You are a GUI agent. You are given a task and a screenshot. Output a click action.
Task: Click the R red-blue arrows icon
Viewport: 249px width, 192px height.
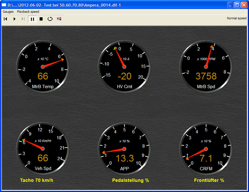(59, 19)
